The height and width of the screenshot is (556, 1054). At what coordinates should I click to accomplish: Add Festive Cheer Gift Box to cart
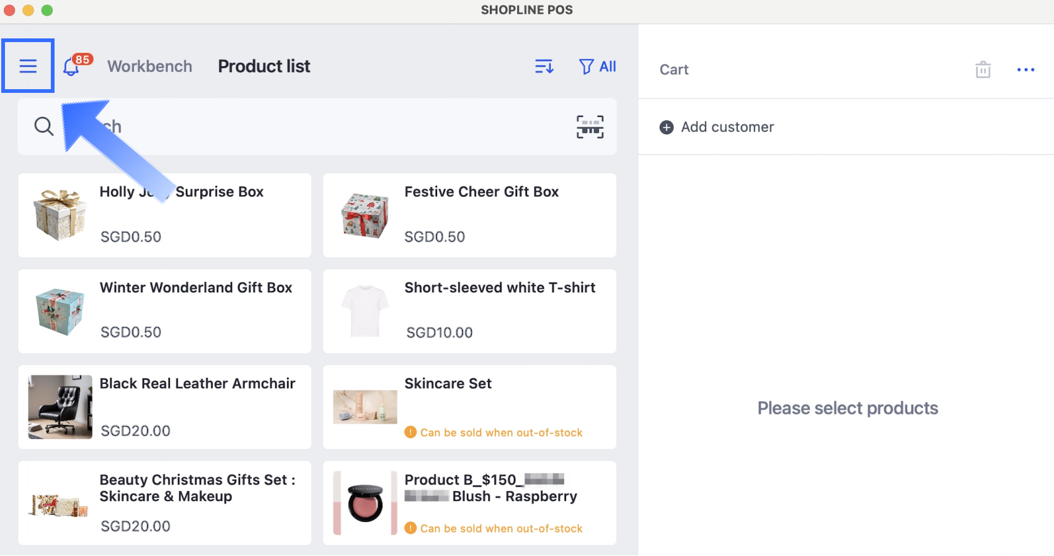(x=469, y=215)
